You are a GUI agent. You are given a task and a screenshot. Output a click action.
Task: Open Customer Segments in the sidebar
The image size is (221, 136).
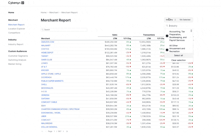pos(18,56)
